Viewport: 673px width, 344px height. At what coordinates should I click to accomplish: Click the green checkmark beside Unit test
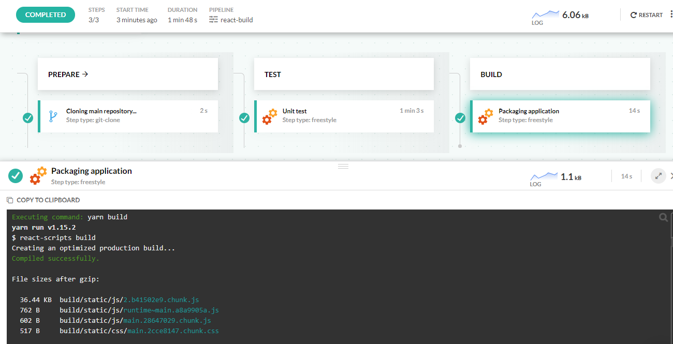[244, 118]
